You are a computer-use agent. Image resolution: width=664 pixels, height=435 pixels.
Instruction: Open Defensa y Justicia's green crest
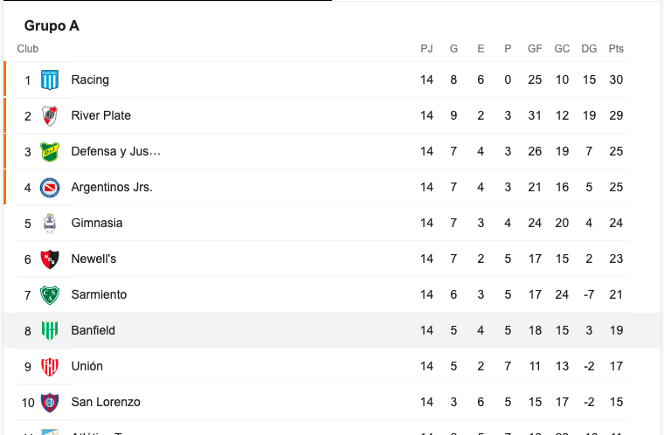pyautogui.click(x=50, y=152)
